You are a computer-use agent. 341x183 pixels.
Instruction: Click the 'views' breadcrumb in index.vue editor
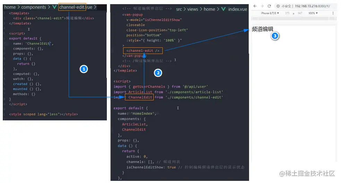point(193,9)
